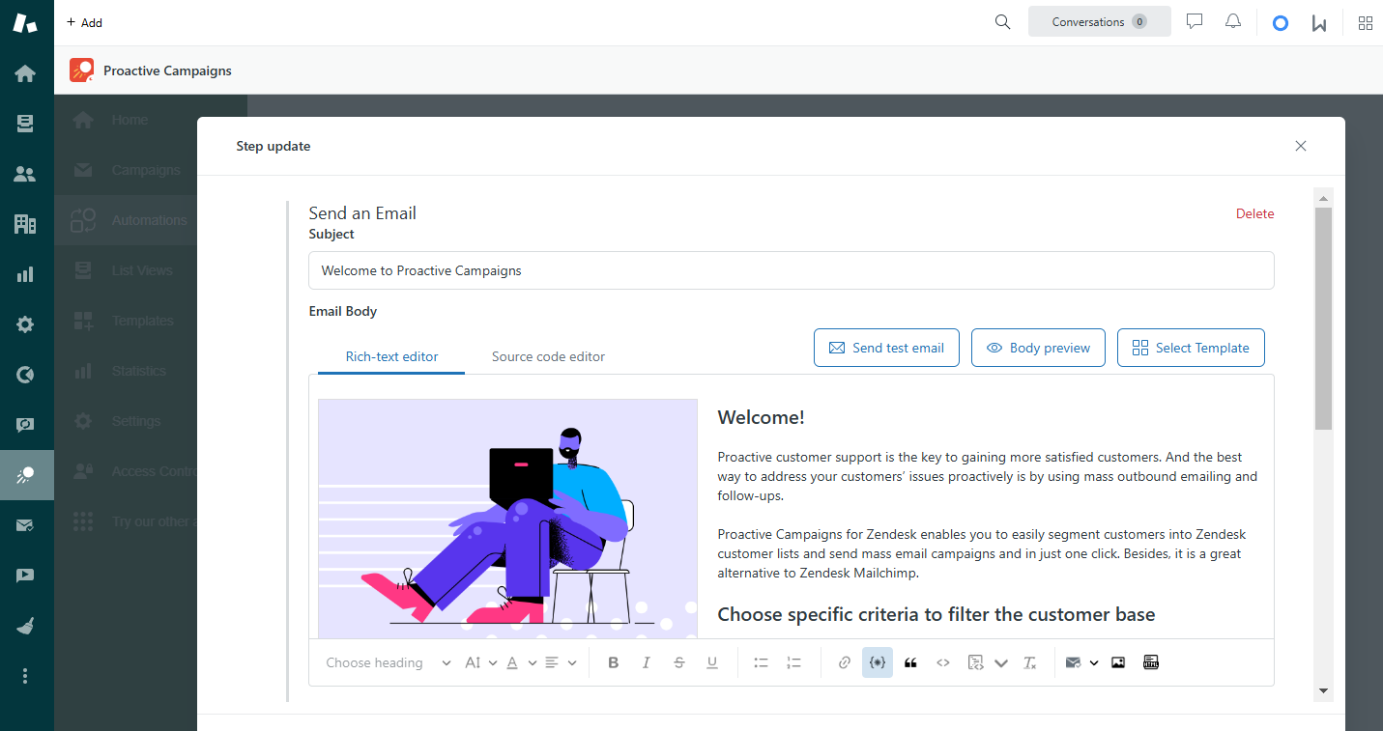
Task: Click the HTML embed icon in toolbar
Action: click(x=1150, y=662)
